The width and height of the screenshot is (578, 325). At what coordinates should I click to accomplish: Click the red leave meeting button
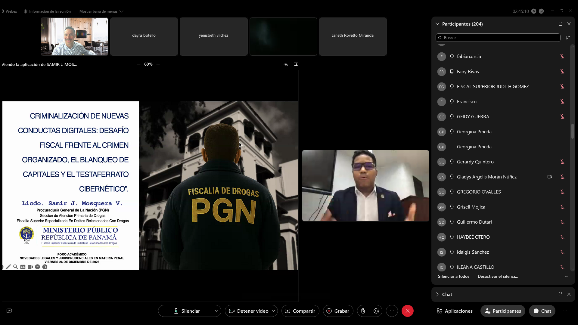click(408, 311)
